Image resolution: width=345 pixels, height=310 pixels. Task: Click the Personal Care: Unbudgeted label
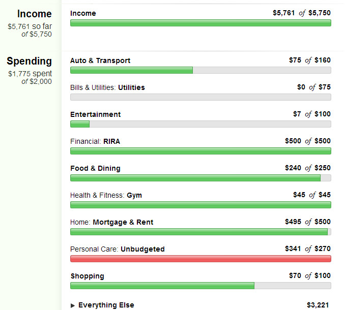point(117,249)
